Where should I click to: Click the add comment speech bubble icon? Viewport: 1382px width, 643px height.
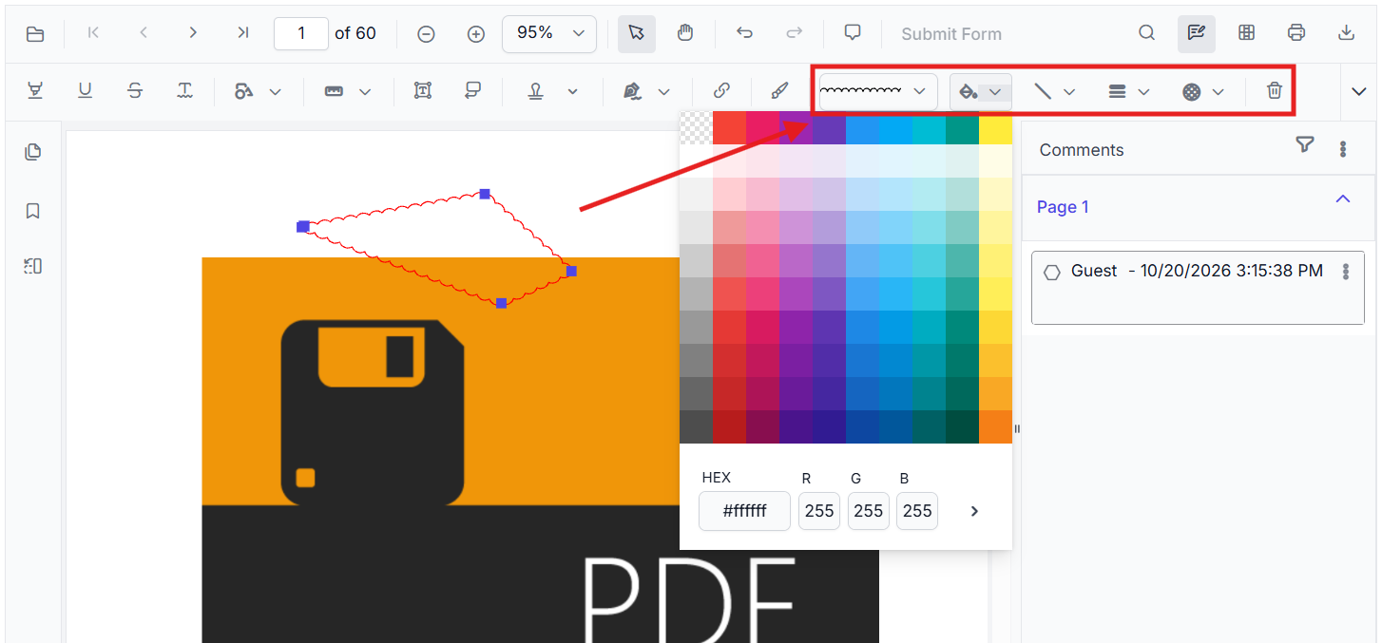point(853,33)
